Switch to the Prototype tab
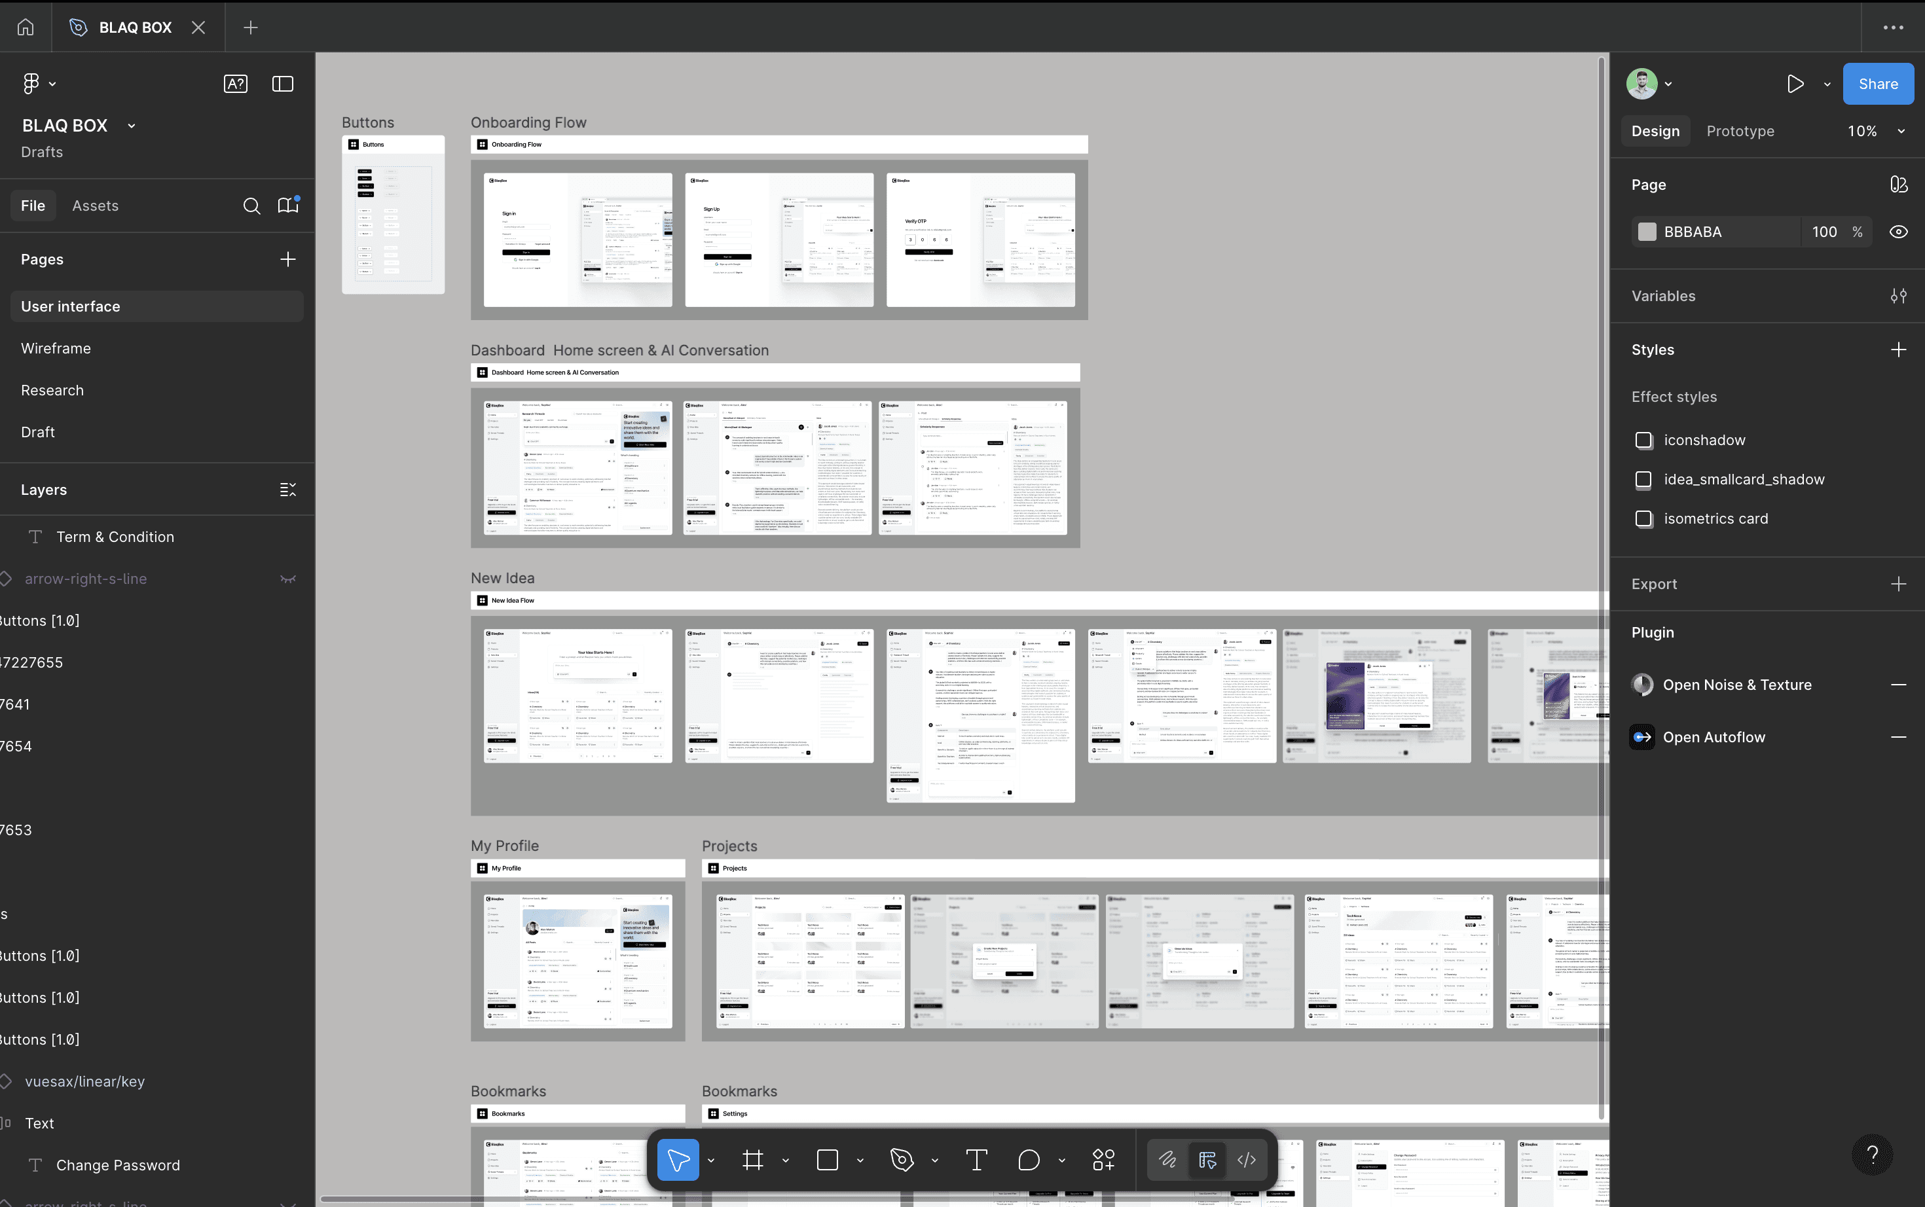This screenshot has width=1925, height=1207. tap(1740, 131)
